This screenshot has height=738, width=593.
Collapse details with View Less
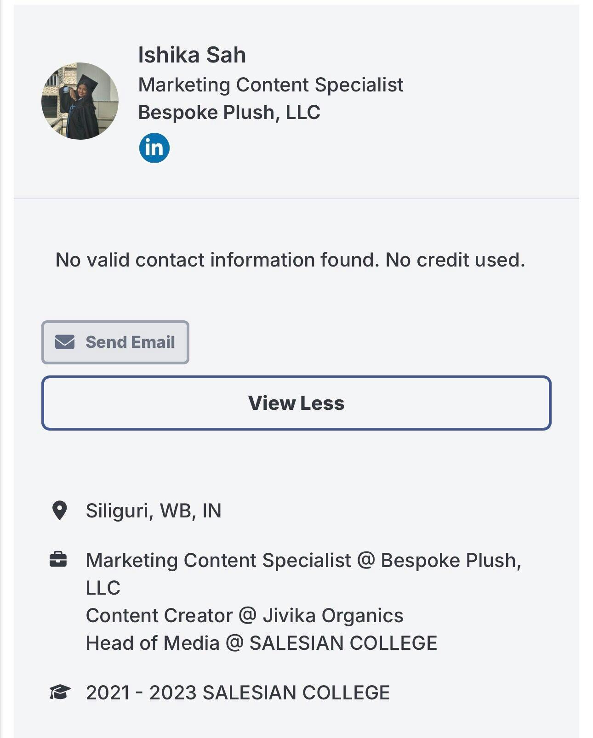(296, 403)
